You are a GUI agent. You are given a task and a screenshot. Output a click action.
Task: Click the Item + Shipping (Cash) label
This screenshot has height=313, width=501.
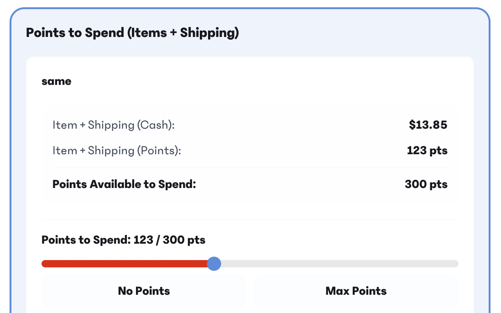114,125
